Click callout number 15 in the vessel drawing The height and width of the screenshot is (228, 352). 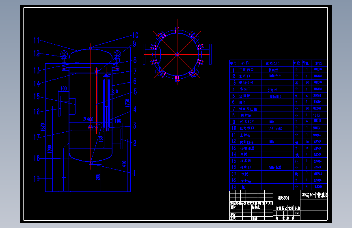(37, 97)
